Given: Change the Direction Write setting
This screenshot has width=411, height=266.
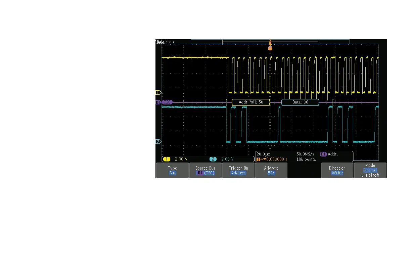Looking at the screenshot, I should [337, 170].
